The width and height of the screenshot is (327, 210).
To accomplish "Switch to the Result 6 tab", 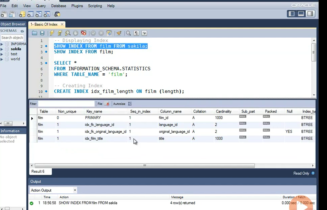I will (x=38, y=172).
